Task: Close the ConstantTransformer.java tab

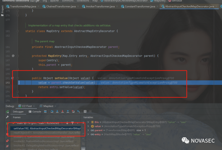Action: (x=157, y=7)
